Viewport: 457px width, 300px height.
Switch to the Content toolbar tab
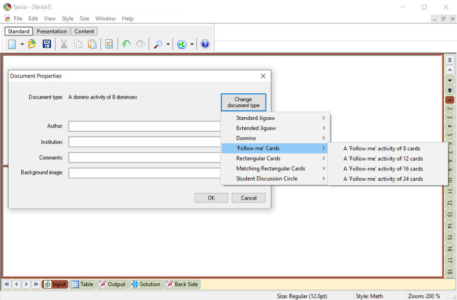pos(84,31)
